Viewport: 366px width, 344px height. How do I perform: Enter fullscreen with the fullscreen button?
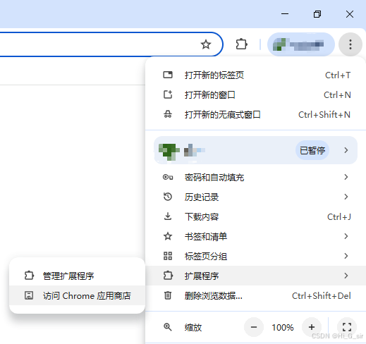pyautogui.click(x=347, y=327)
